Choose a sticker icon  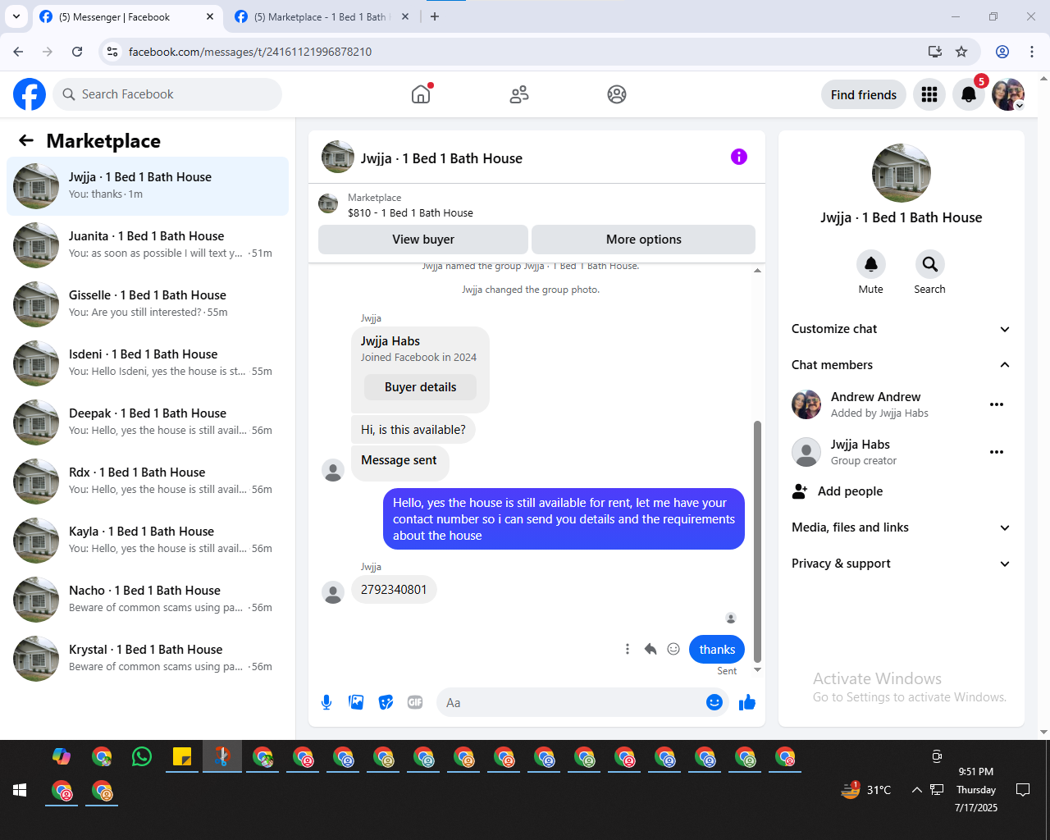pyautogui.click(x=386, y=702)
